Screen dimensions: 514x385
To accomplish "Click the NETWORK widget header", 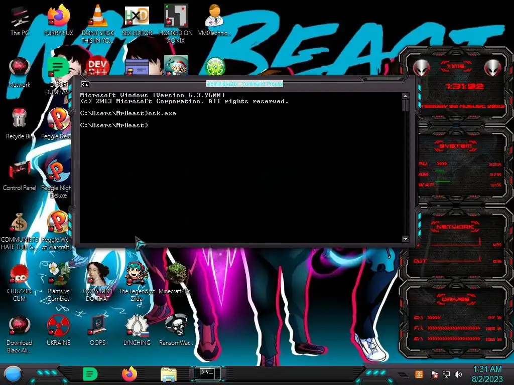I will [x=456, y=226].
